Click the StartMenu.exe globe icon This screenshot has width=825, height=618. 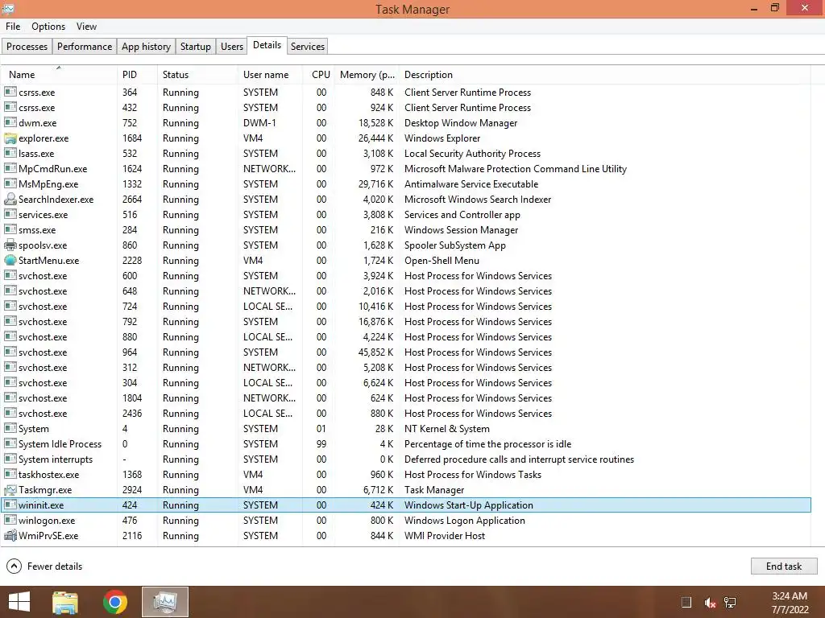pyautogui.click(x=10, y=260)
